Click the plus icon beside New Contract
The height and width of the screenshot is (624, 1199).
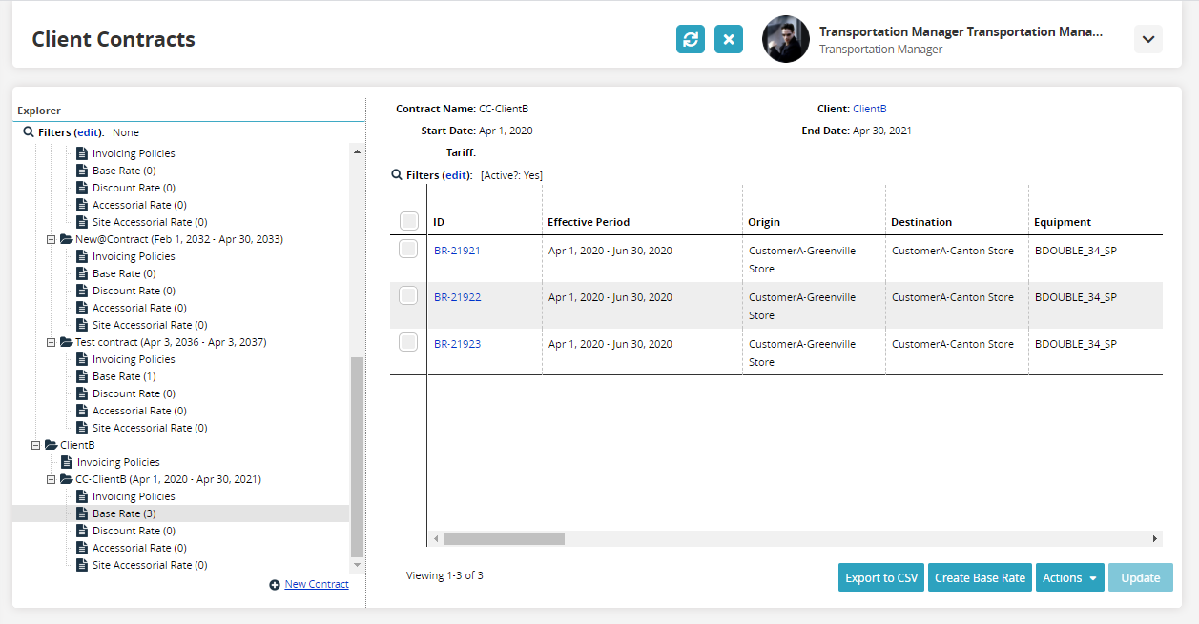[275, 585]
